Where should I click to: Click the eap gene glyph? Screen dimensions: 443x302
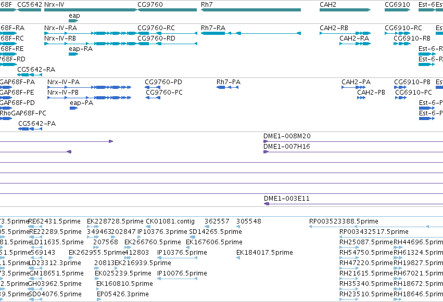(73, 21)
